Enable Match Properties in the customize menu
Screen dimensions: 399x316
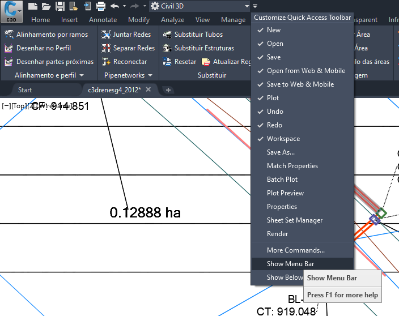tap(302, 166)
